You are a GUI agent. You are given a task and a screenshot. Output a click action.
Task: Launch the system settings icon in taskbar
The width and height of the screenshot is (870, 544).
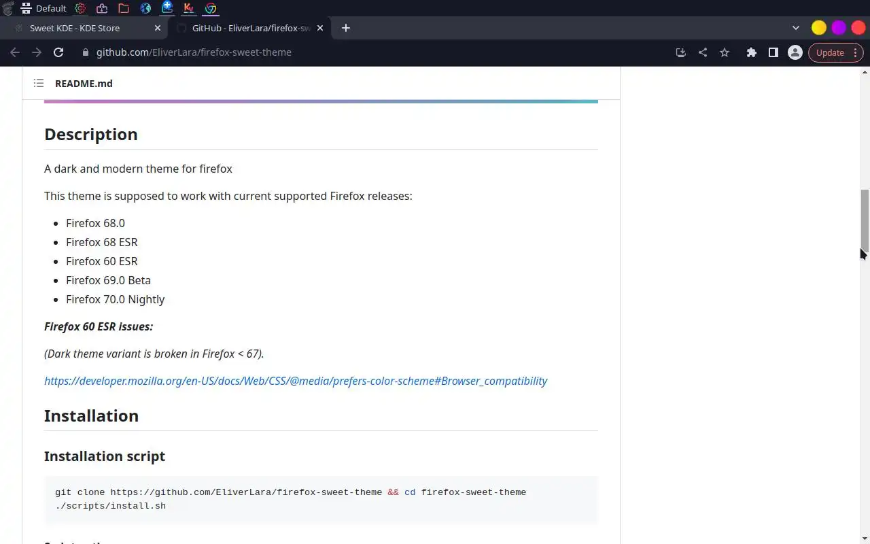tap(80, 8)
